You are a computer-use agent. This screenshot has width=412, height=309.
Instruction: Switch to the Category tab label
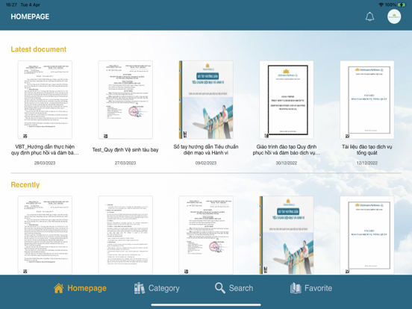pos(164,288)
